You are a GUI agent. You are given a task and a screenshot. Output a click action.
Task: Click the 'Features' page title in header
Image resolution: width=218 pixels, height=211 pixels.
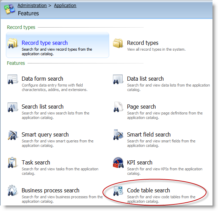click(28, 13)
